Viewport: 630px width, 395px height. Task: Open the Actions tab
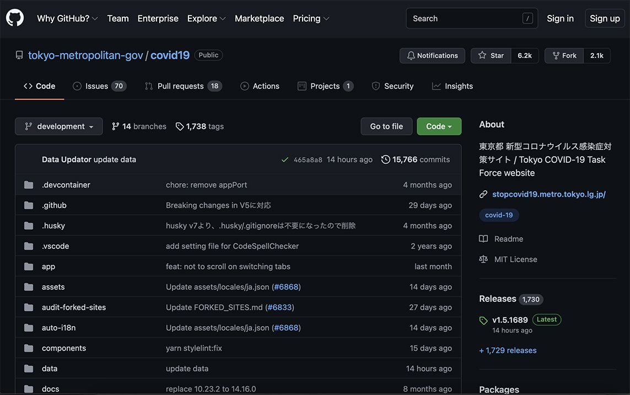pyautogui.click(x=260, y=86)
